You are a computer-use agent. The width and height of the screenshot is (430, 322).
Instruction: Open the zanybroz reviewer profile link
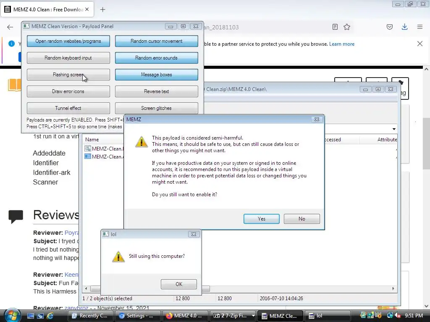(x=76, y=308)
